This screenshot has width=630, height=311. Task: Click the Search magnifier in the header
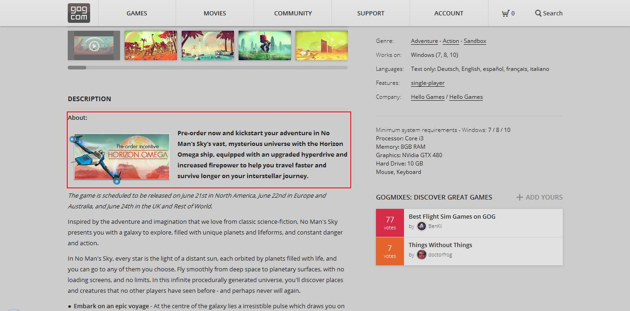[x=538, y=13]
